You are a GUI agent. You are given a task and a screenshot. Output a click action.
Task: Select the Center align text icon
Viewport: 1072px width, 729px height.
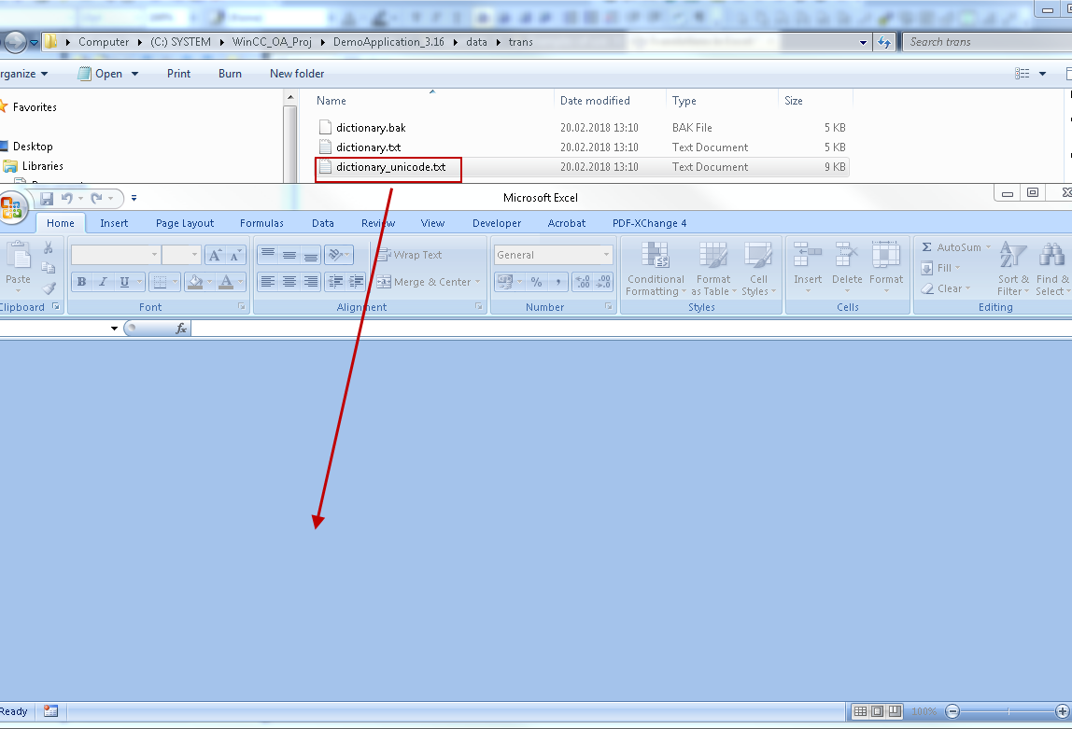(289, 282)
